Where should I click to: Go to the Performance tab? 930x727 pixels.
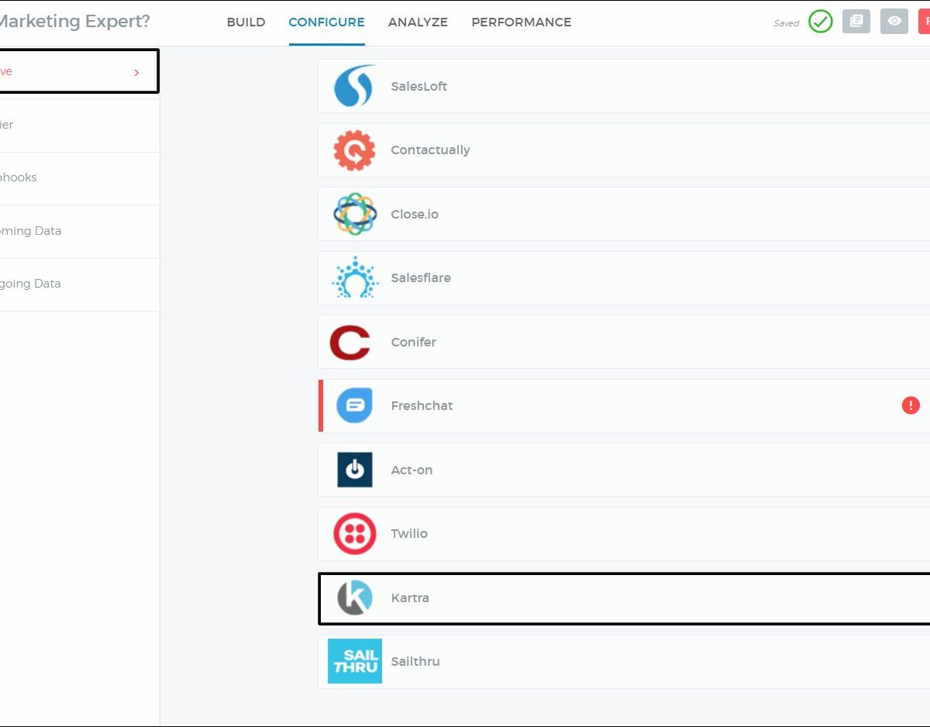tap(521, 22)
